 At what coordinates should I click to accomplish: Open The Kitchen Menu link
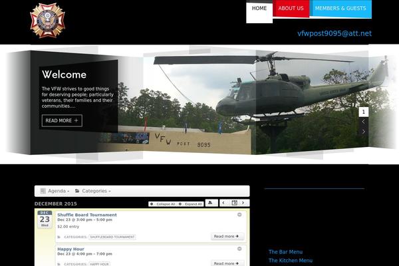[291, 261]
